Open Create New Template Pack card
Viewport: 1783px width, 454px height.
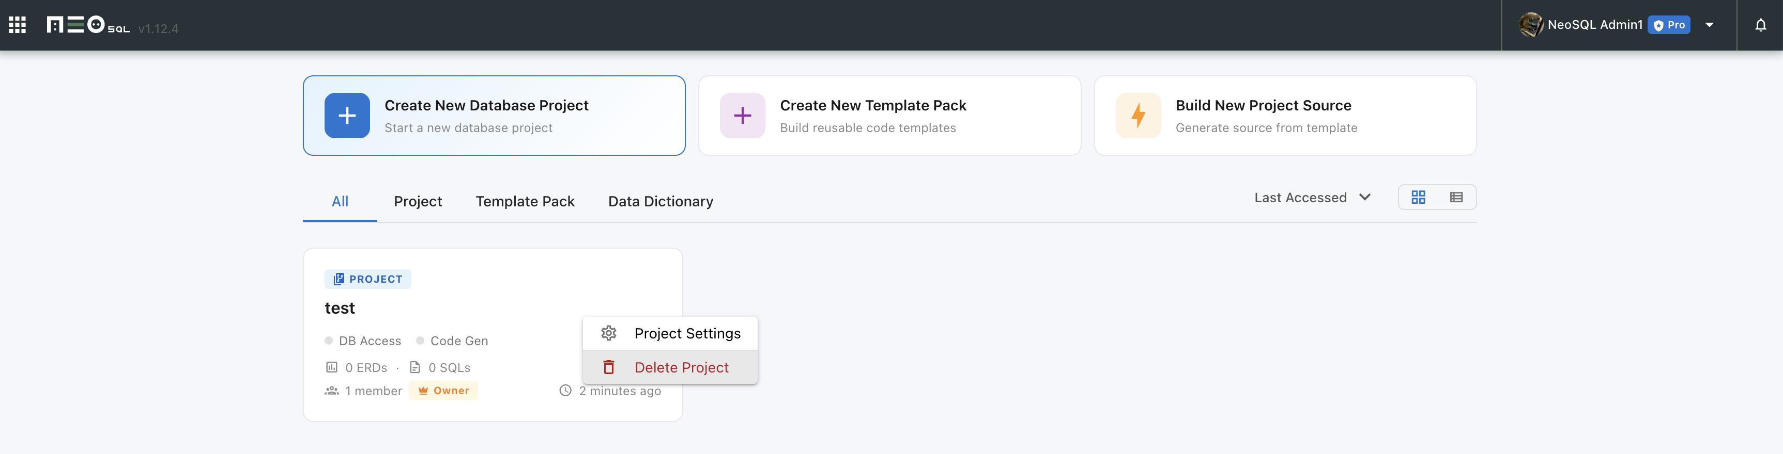889,116
